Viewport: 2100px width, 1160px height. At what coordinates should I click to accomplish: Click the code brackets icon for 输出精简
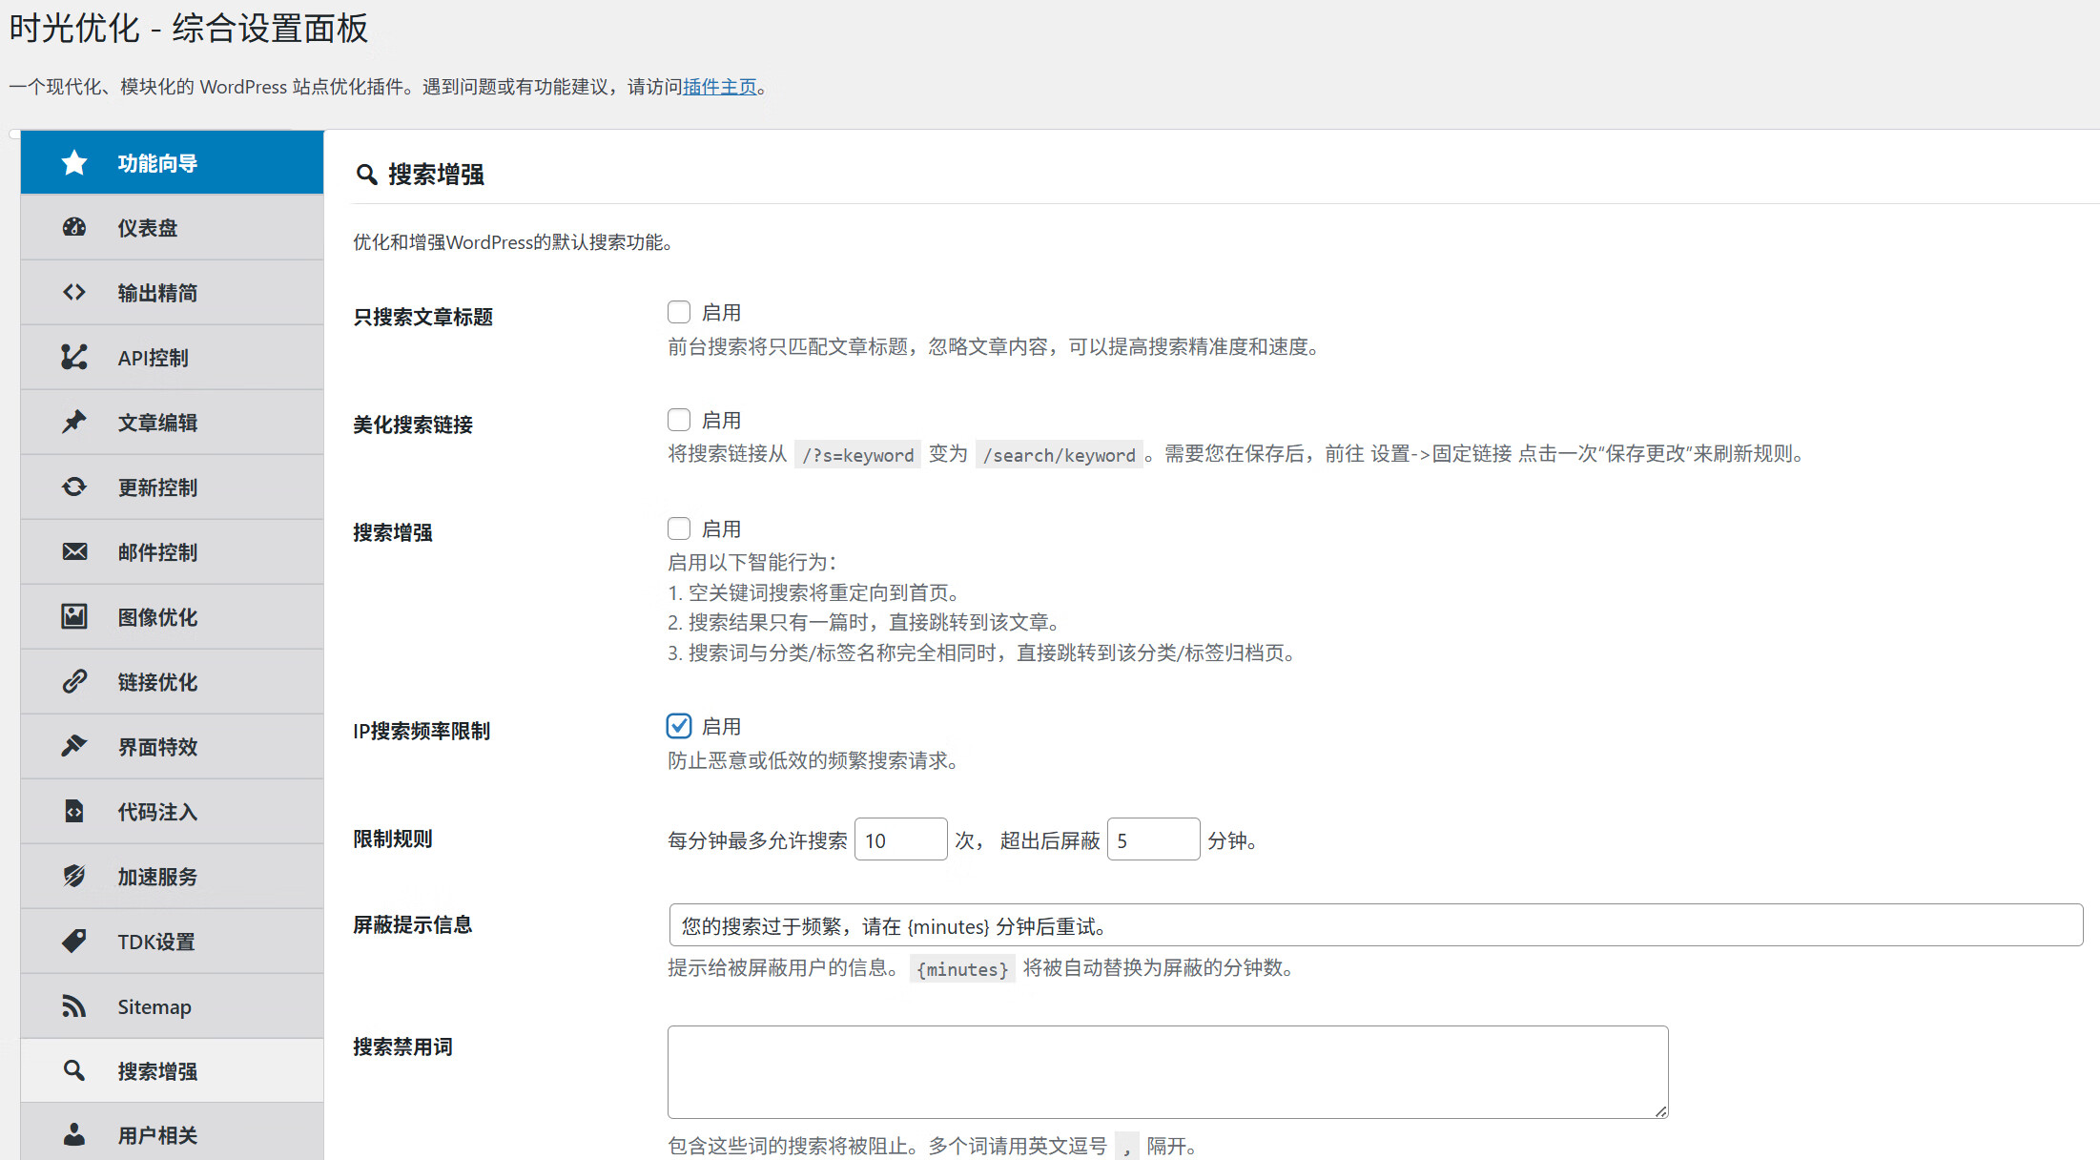(x=74, y=292)
